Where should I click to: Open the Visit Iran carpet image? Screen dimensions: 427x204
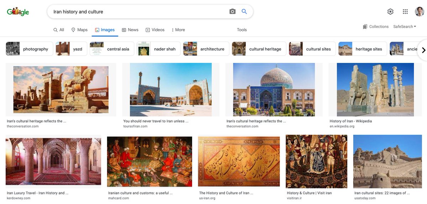316,162
